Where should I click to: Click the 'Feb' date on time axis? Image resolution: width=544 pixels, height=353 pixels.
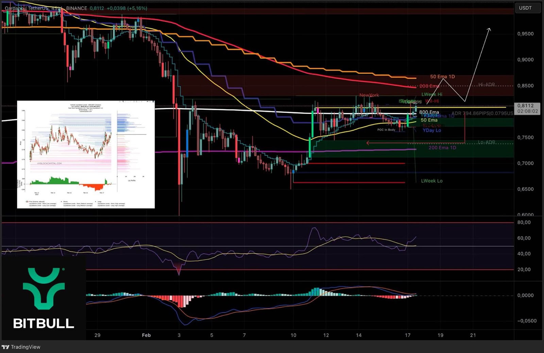[146, 335]
